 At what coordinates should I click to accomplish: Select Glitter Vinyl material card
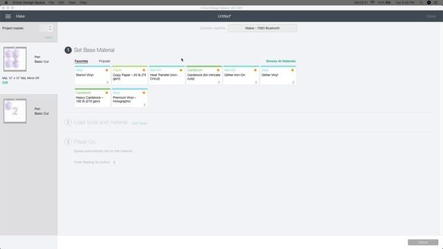click(278, 75)
